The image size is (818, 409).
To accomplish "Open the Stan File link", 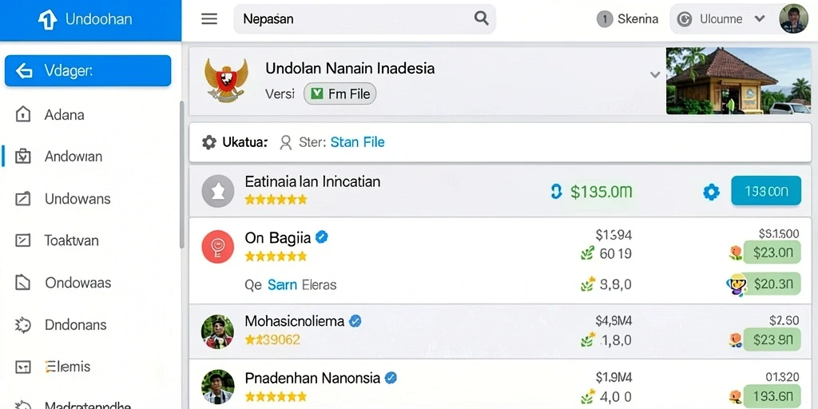I will point(357,142).
